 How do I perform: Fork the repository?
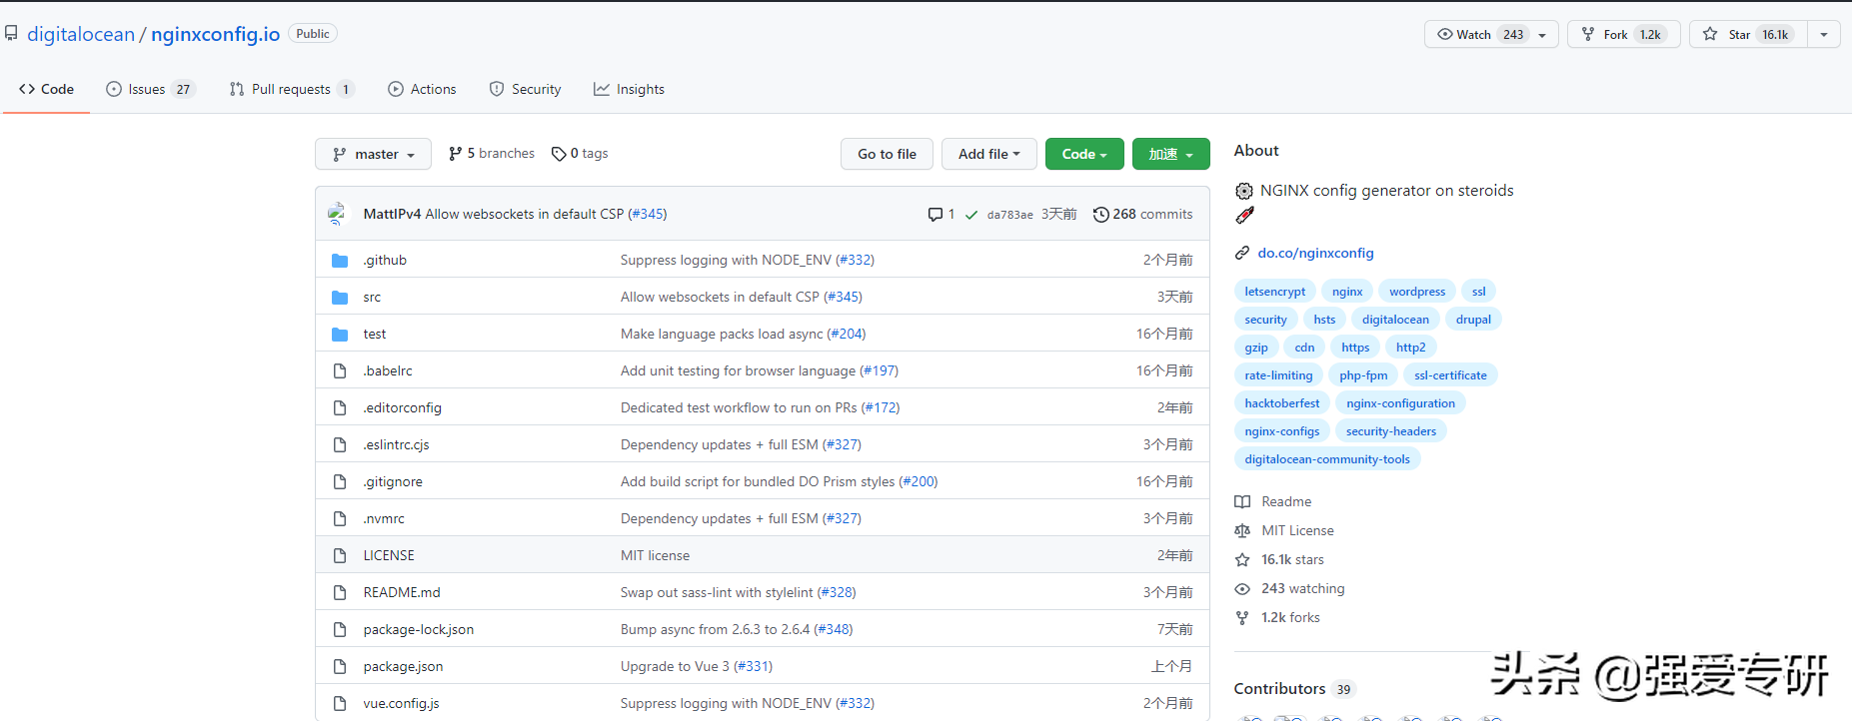(1624, 34)
